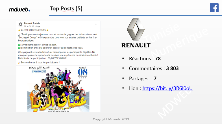Screen dimensions: 222x124
Task: Click the post date '29 août, 13:16'
Action: click(x=30, y=26)
